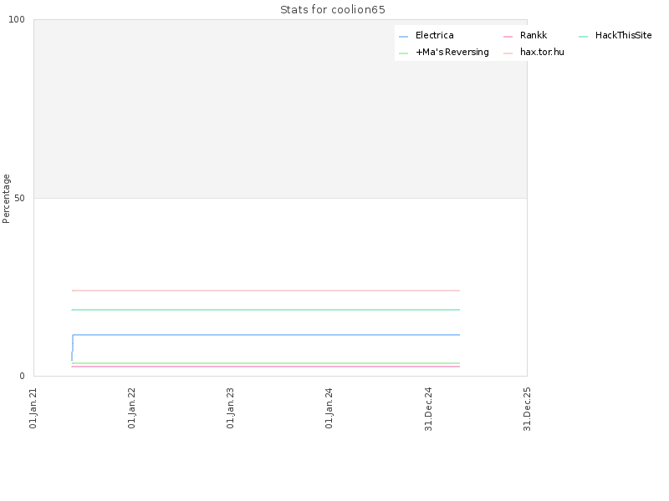The image size is (669, 501).
Task: Click the hax.tor.hu legend label
Action: [542, 52]
